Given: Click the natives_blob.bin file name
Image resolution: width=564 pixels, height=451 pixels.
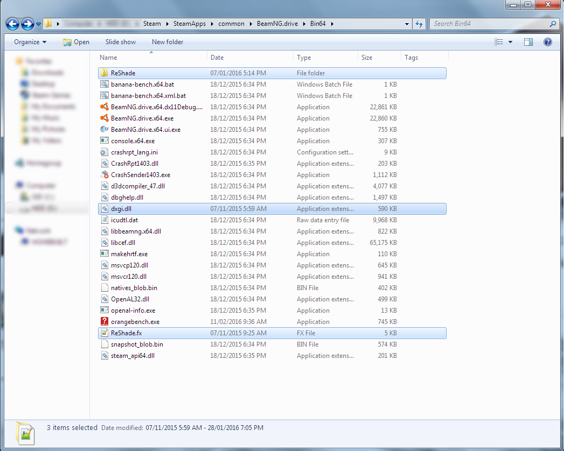Looking at the screenshot, I should point(134,288).
